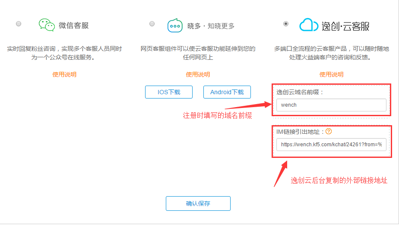The height and width of the screenshot is (225, 399).
Task: Click the IM链接引出地址 URL input field
Action: pos(331,145)
